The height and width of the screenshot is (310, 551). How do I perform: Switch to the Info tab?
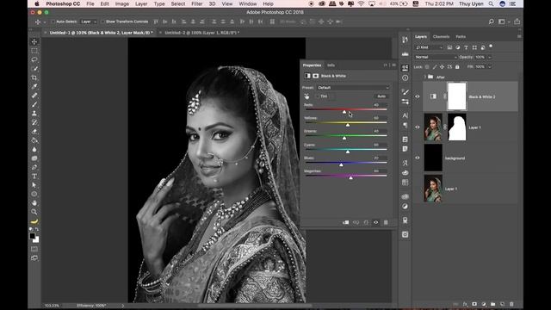(331, 65)
